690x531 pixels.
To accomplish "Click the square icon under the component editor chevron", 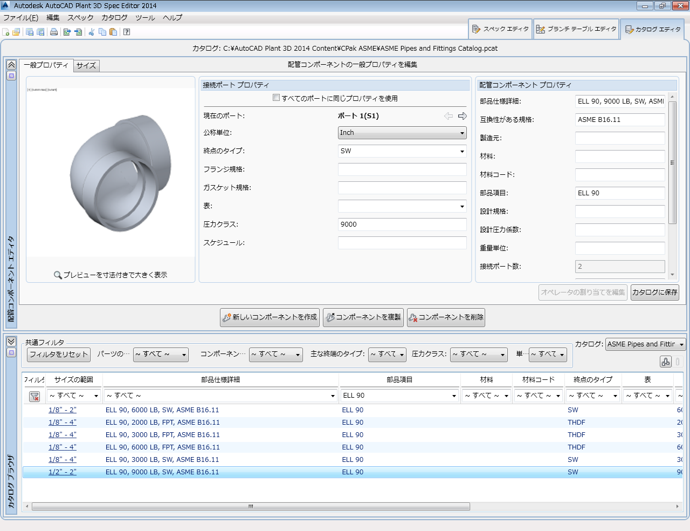I will pos(11,76).
